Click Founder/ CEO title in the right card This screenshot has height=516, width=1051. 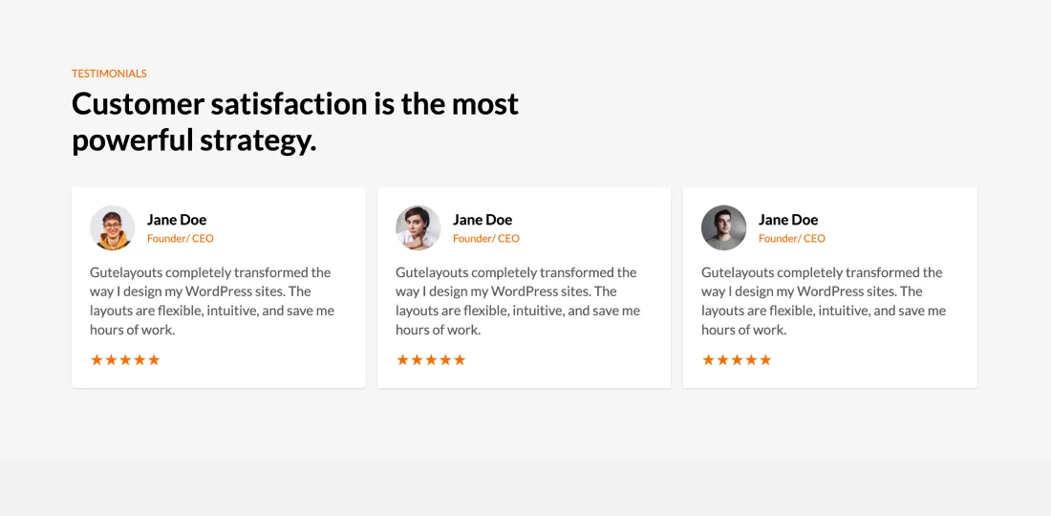[792, 239]
